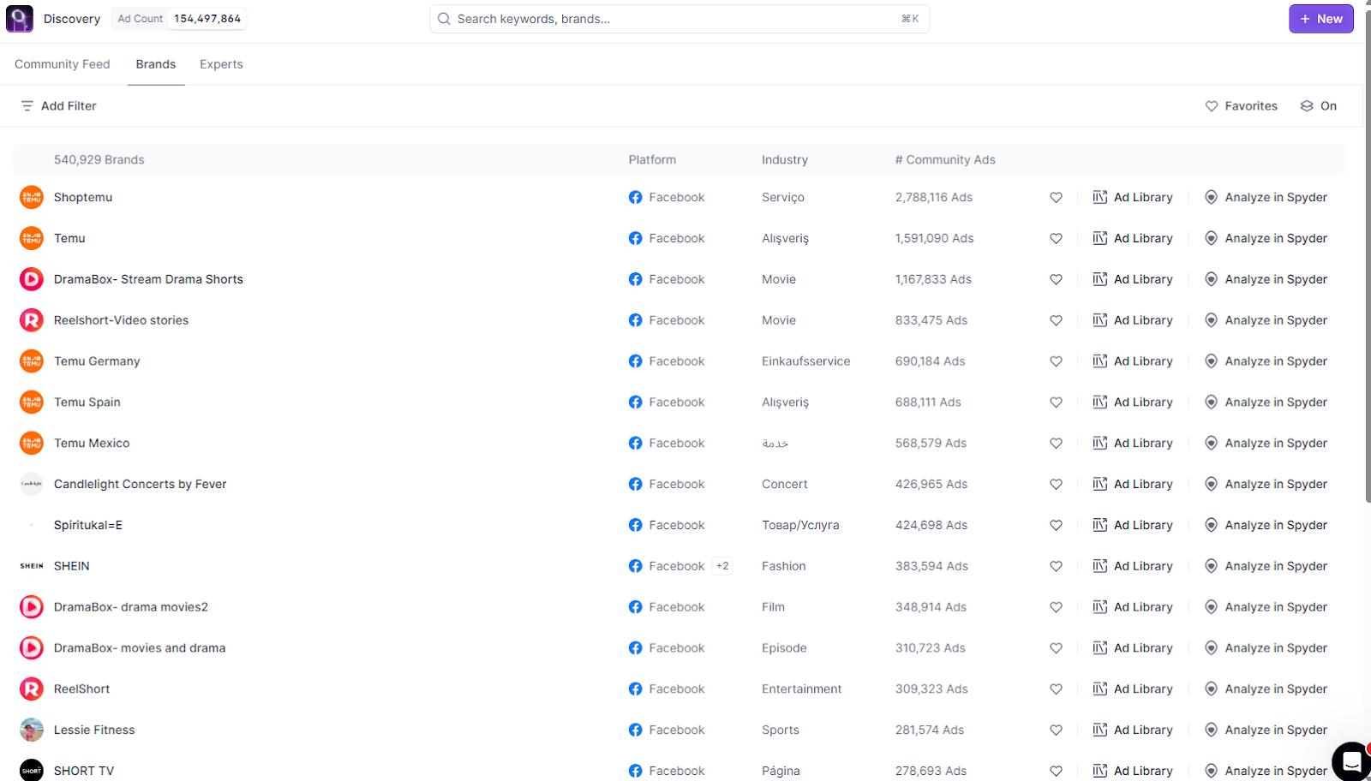Click the New button
Image resolution: width=1371 pixels, height=781 pixels.
pos(1321,19)
